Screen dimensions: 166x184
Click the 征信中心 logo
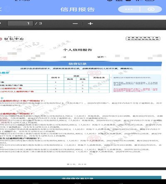(x=12, y=39)
